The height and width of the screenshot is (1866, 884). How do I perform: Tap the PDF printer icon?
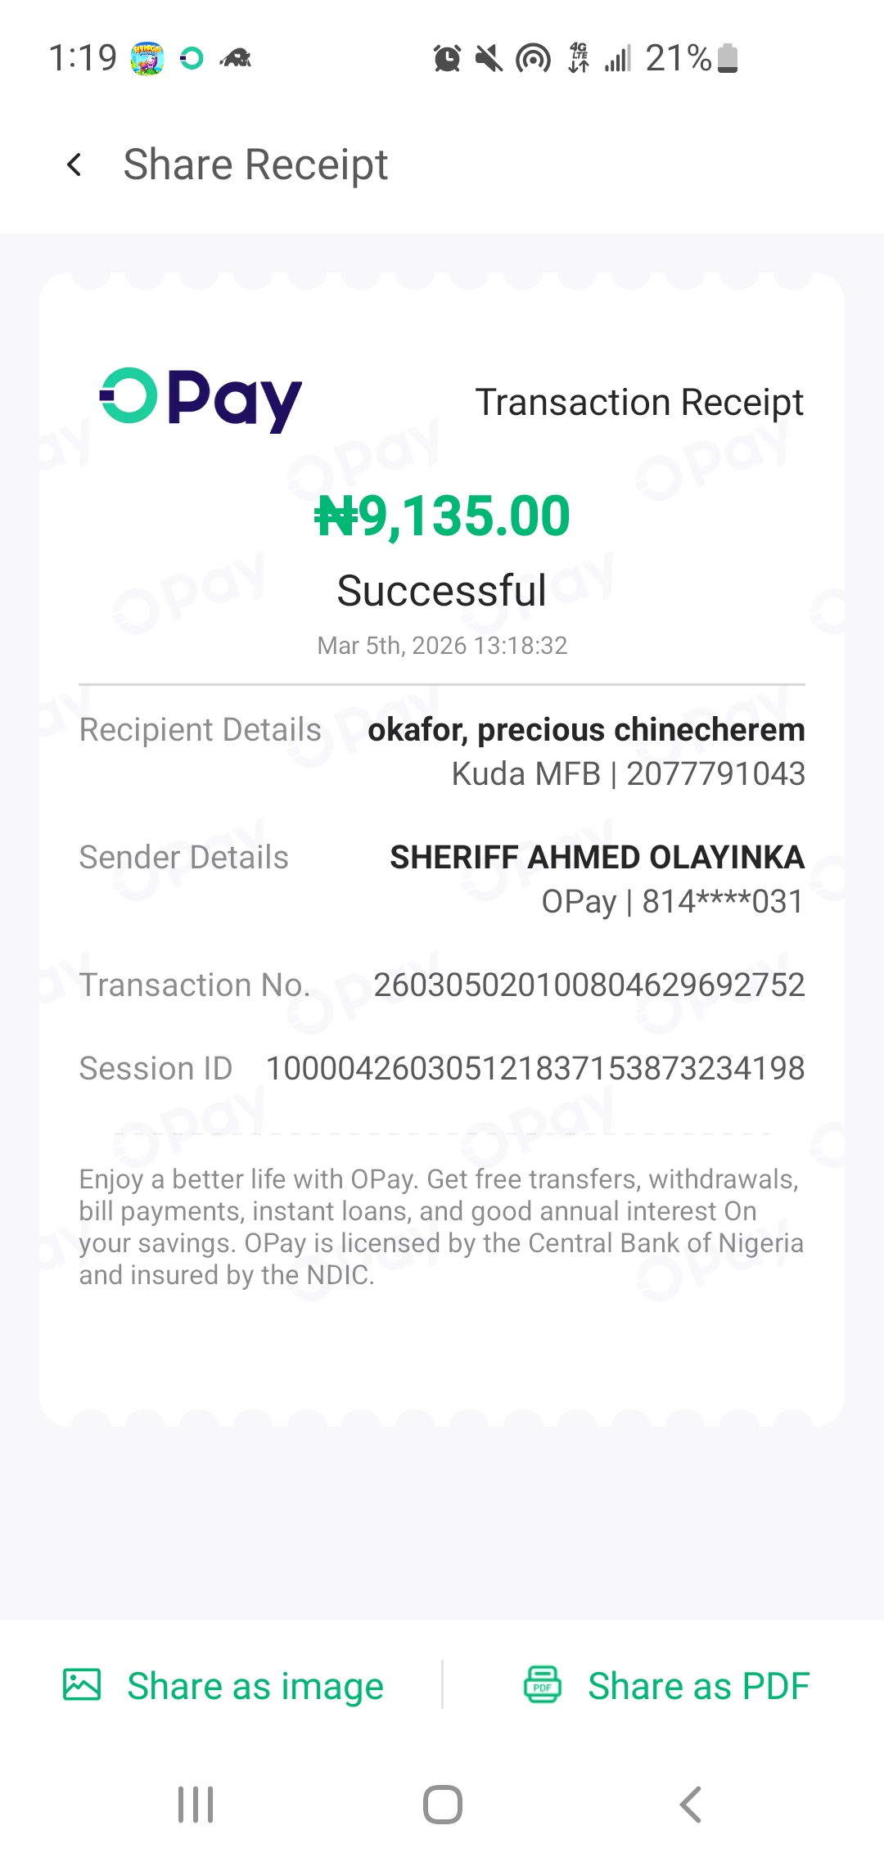[x=542, y=1684]
